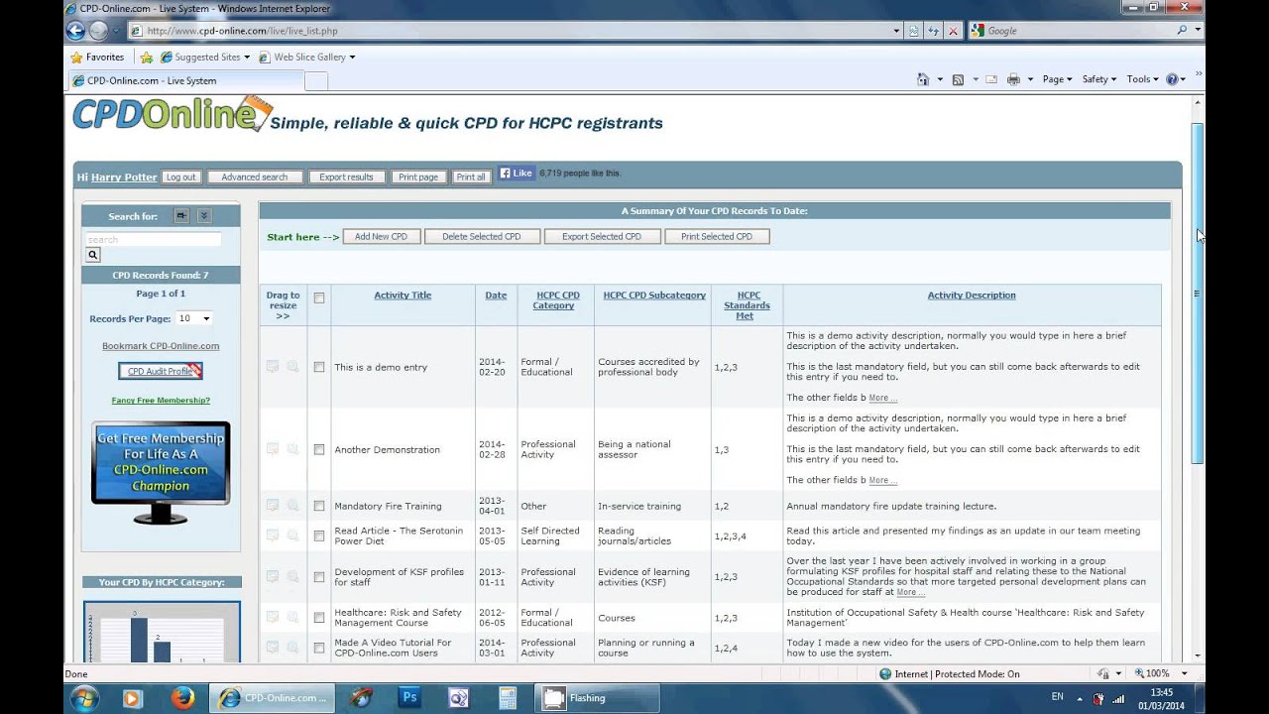The height and width of the screenshot is (714, 1269).
Task: Click the search magnifier button in sidebar
Action: tap(93, 255)
